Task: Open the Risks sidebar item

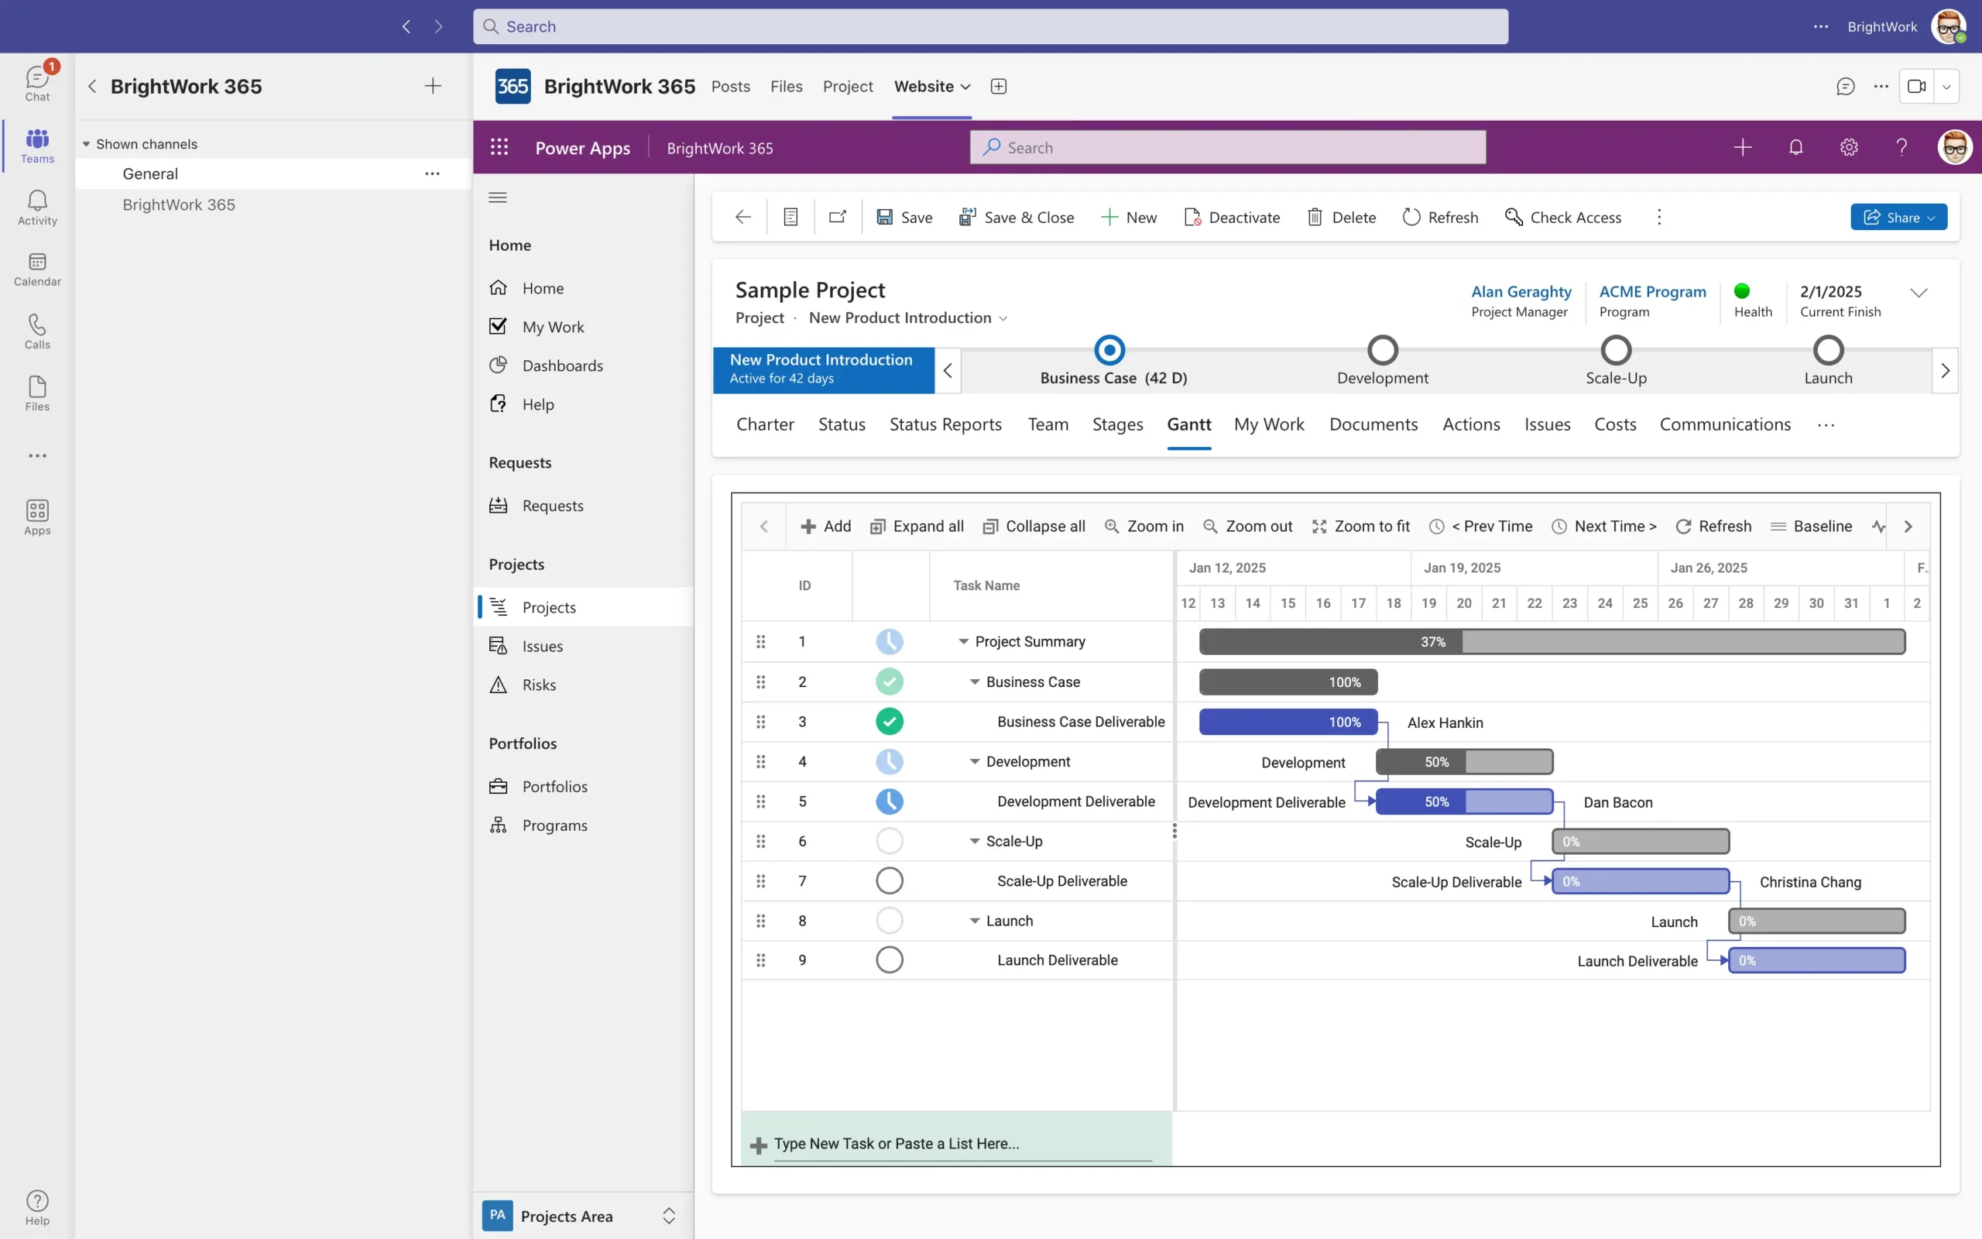Action: click(538, 685)
